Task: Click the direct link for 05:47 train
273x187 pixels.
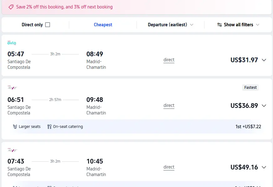Action: 169,60
